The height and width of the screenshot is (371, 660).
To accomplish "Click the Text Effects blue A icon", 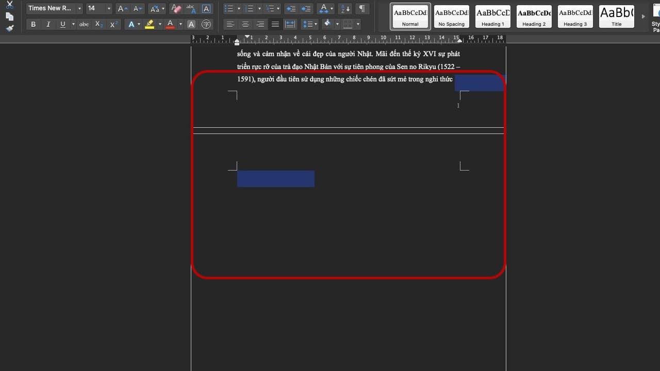I will [131, 24].
